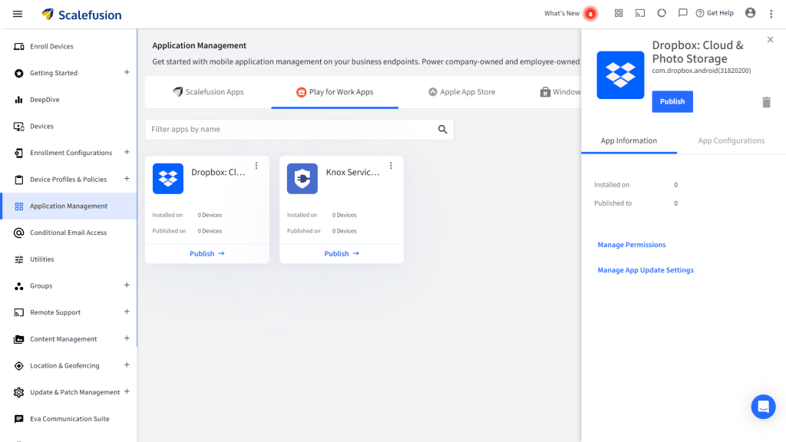This screenshot has height=442, width=786.
Task: Click the Devices sidebar icon
Action: pos(19,127)
